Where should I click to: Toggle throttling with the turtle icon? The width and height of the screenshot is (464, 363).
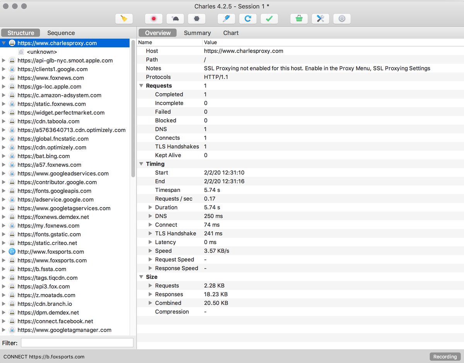click(x=175, y=18)
